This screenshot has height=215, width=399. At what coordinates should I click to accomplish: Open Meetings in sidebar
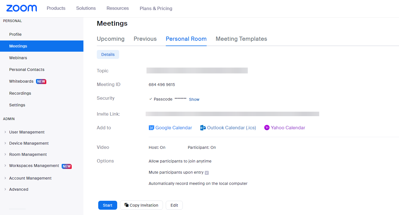[42, 46]
